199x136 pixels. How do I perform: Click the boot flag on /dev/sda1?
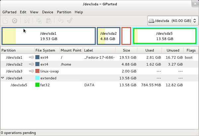[x=189, y=57]
